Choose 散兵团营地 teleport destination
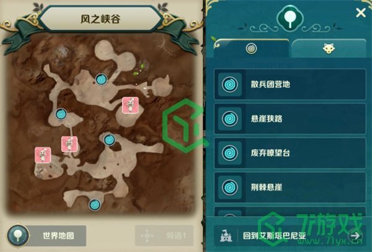Image resolution: width=372 pixels, height=252 pixels. 290,84
